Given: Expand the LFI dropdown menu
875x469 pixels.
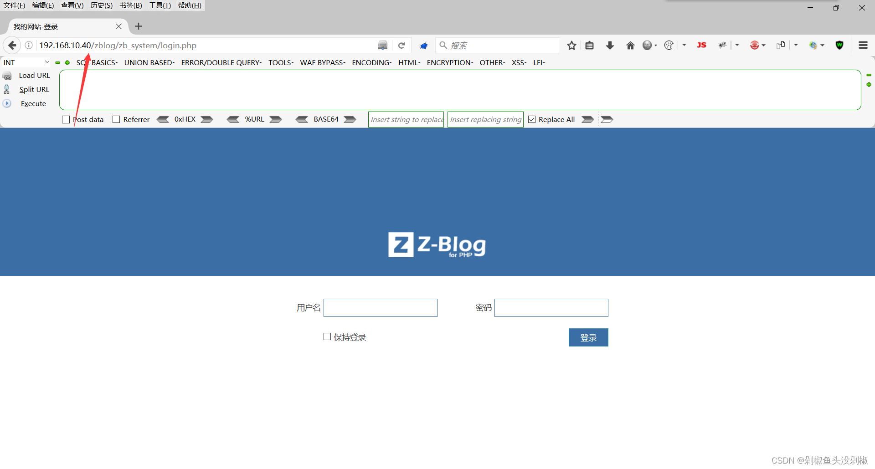Looking at the screenshot, I should (x=539, y=62).
